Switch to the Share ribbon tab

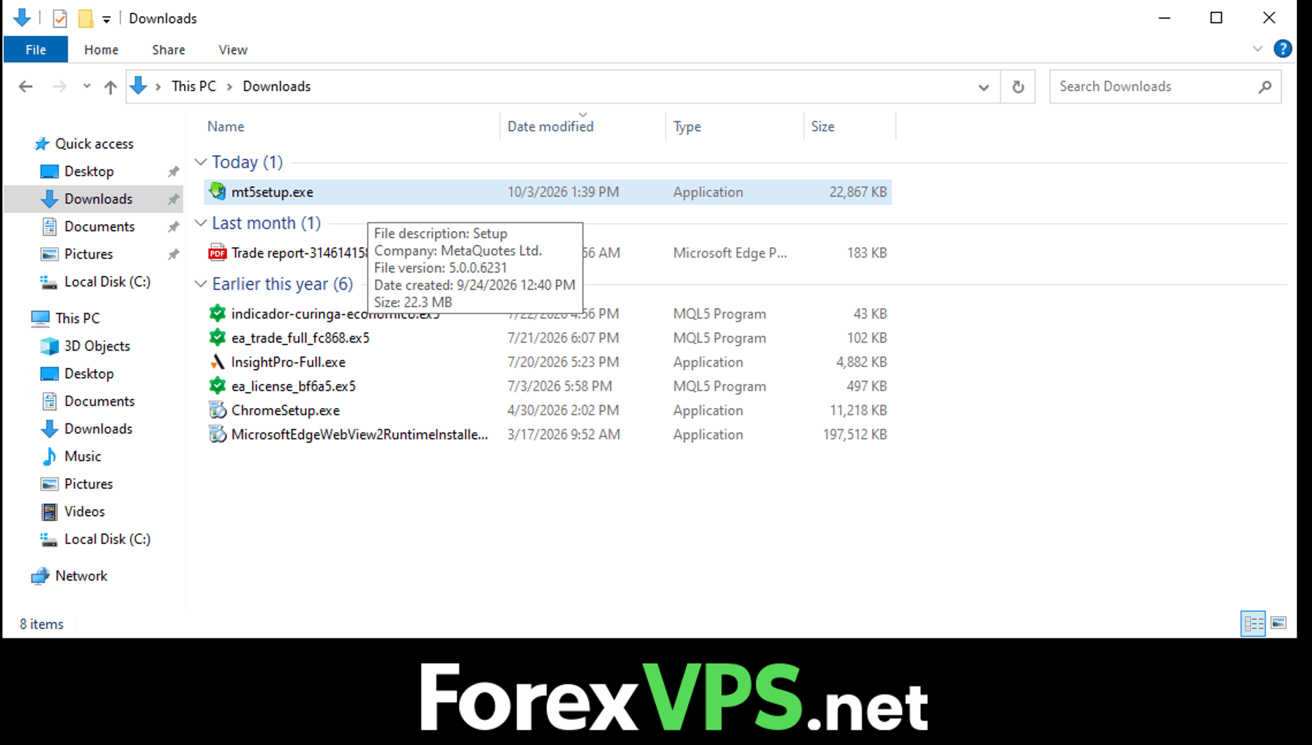(x=169, y=49)
